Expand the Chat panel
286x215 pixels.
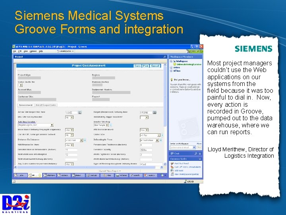click(200, 154)
